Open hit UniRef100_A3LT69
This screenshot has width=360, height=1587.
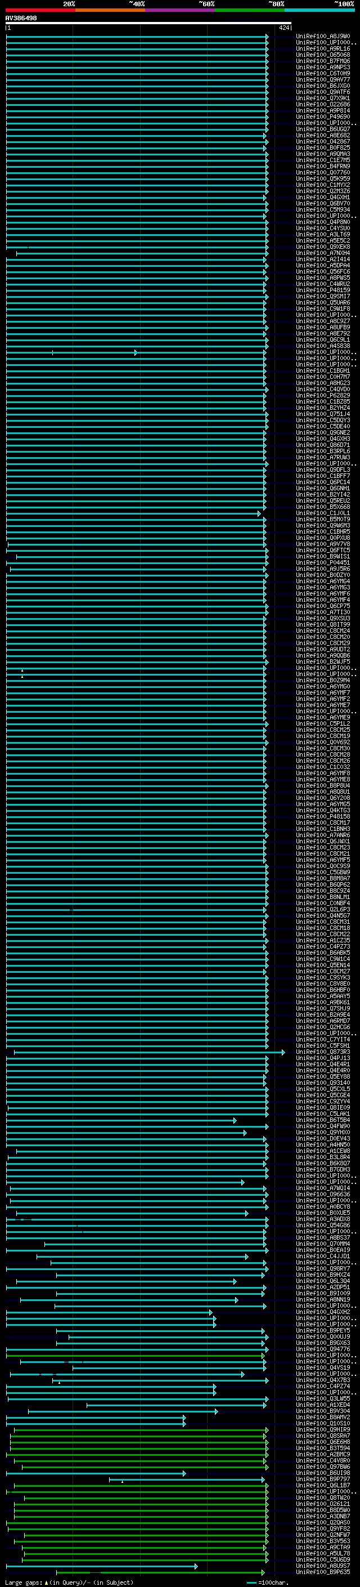pyautogui.click(x=323, y=234)
